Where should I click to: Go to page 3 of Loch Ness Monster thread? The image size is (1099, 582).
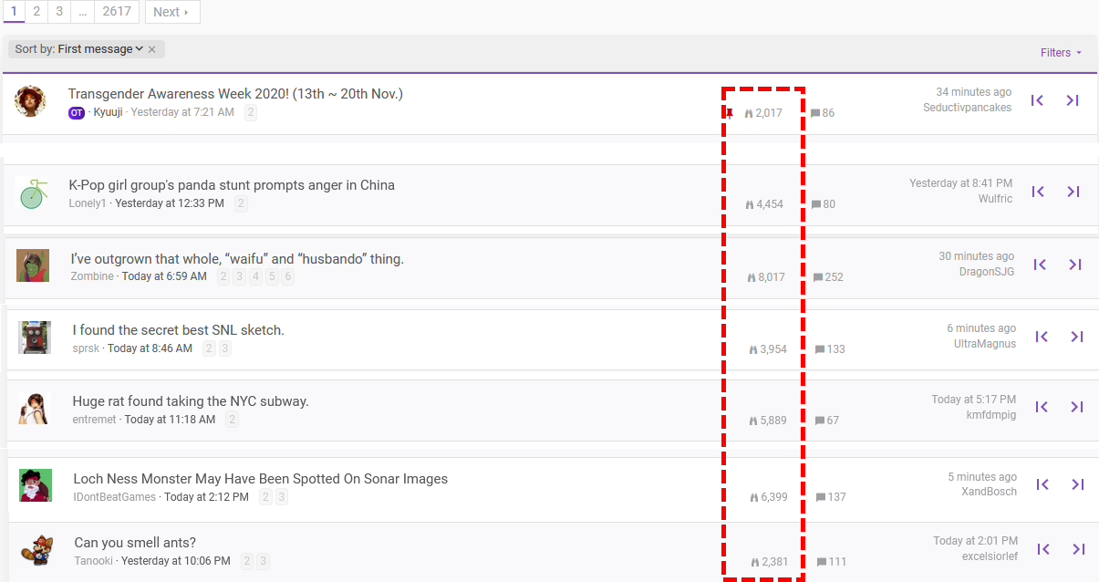click(x=282, y=497)
